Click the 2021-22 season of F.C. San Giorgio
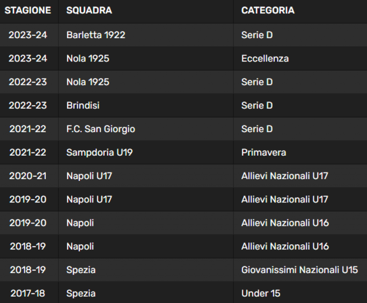367x303 pixels. pos(28,129)
